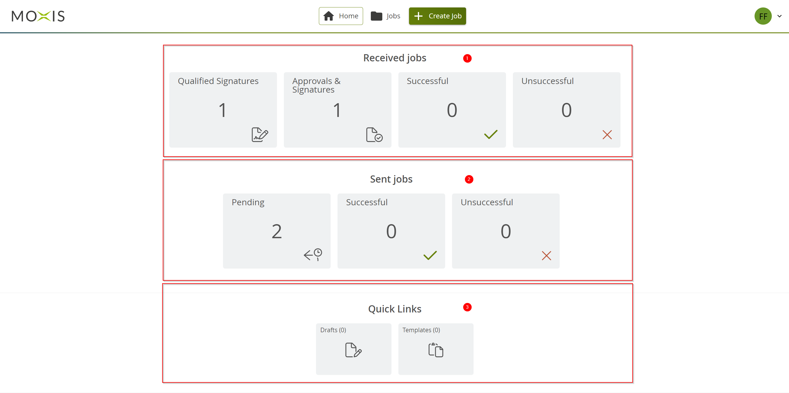
Task: Open the Approvals & Signatures count 1
Action: [337, 110]
